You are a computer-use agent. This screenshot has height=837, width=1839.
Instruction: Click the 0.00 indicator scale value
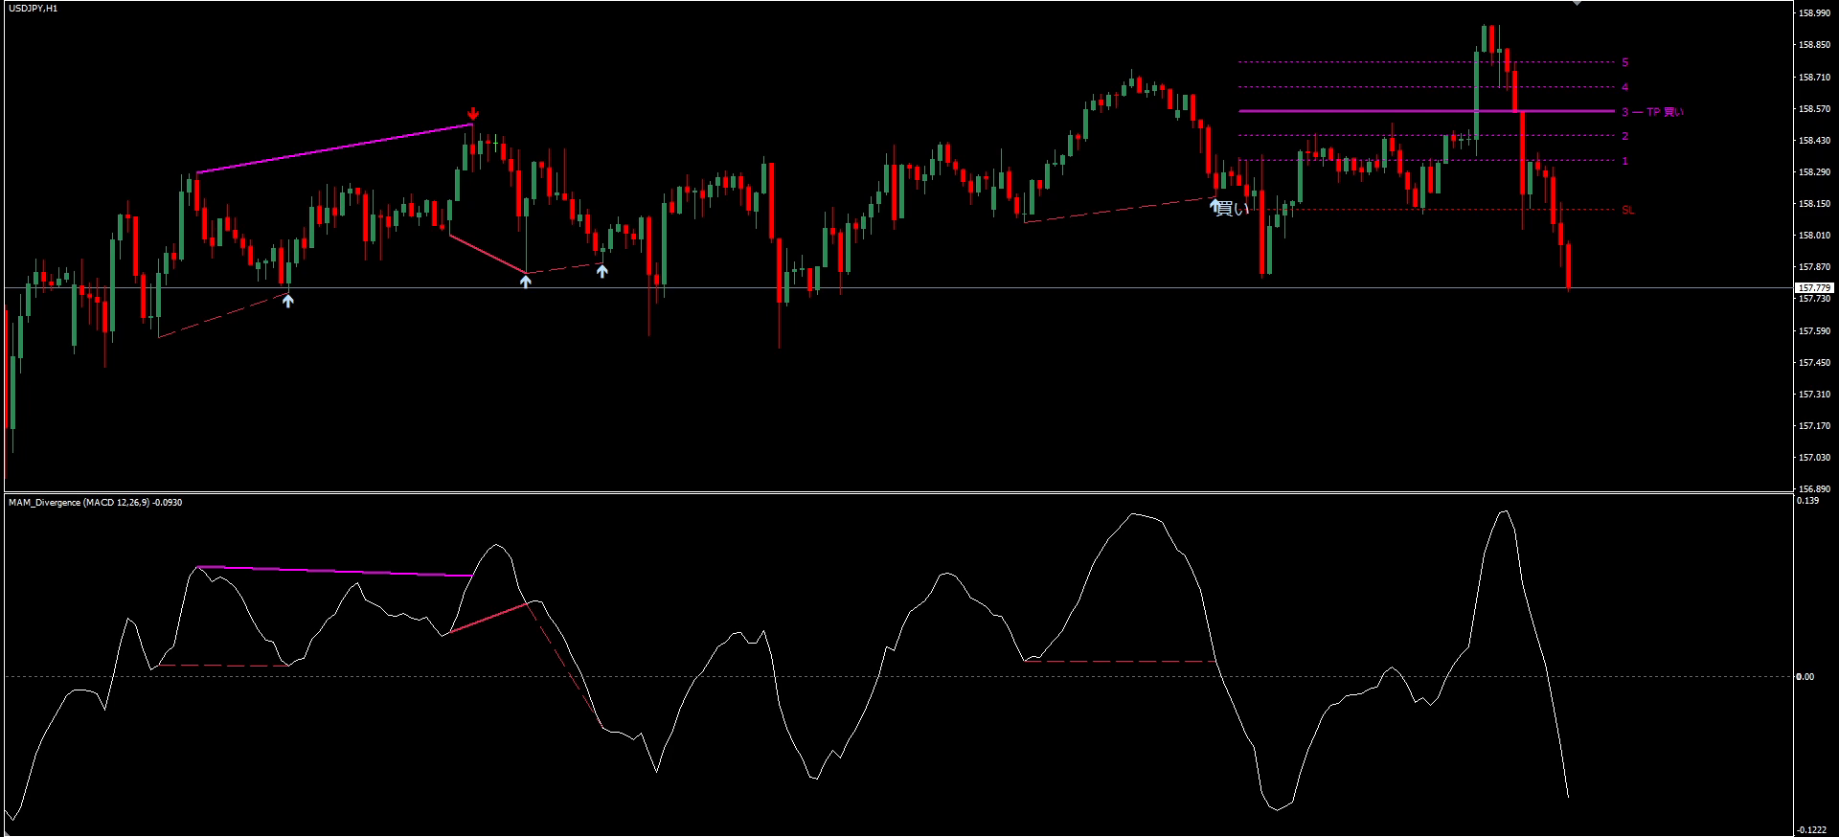click(x=1805, y=677)
